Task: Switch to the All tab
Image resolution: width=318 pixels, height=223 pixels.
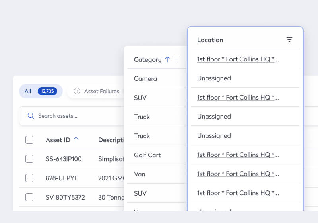Action: coord(28,91)
